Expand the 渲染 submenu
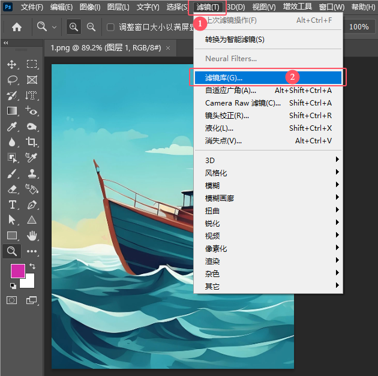The width and height of the screenshot is (378, 376). (269, 261)
